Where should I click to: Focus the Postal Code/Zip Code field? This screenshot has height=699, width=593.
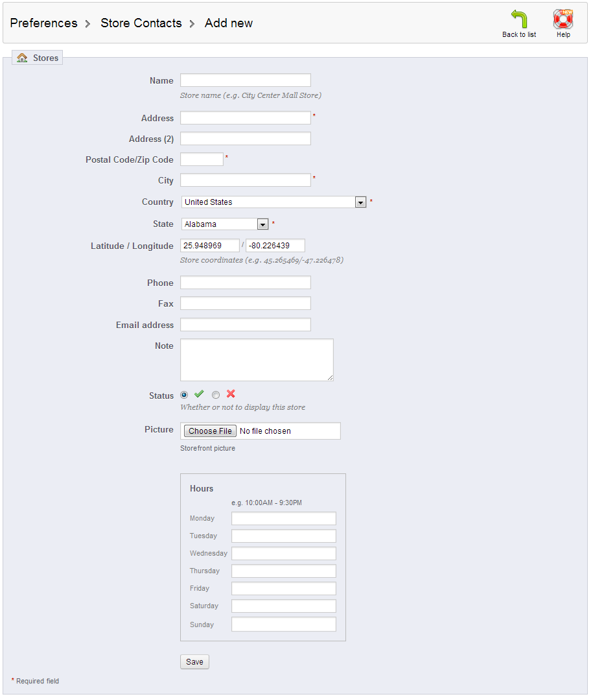(202, 160)
